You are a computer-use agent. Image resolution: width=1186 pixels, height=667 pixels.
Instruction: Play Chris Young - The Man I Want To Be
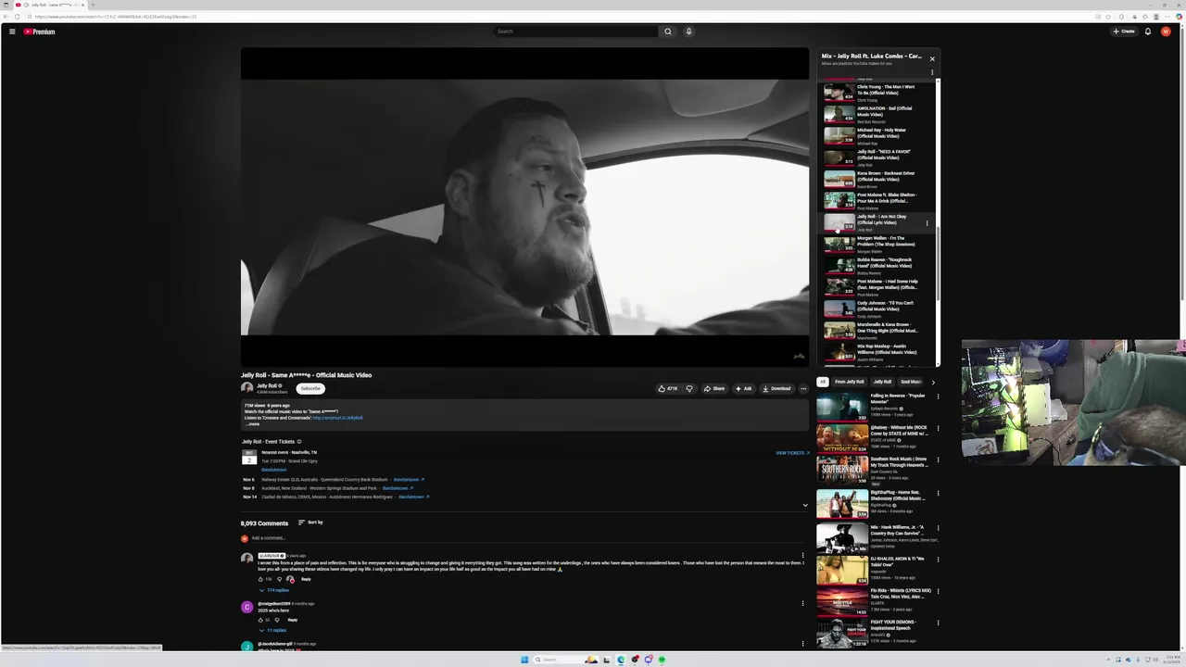point(877,93)
